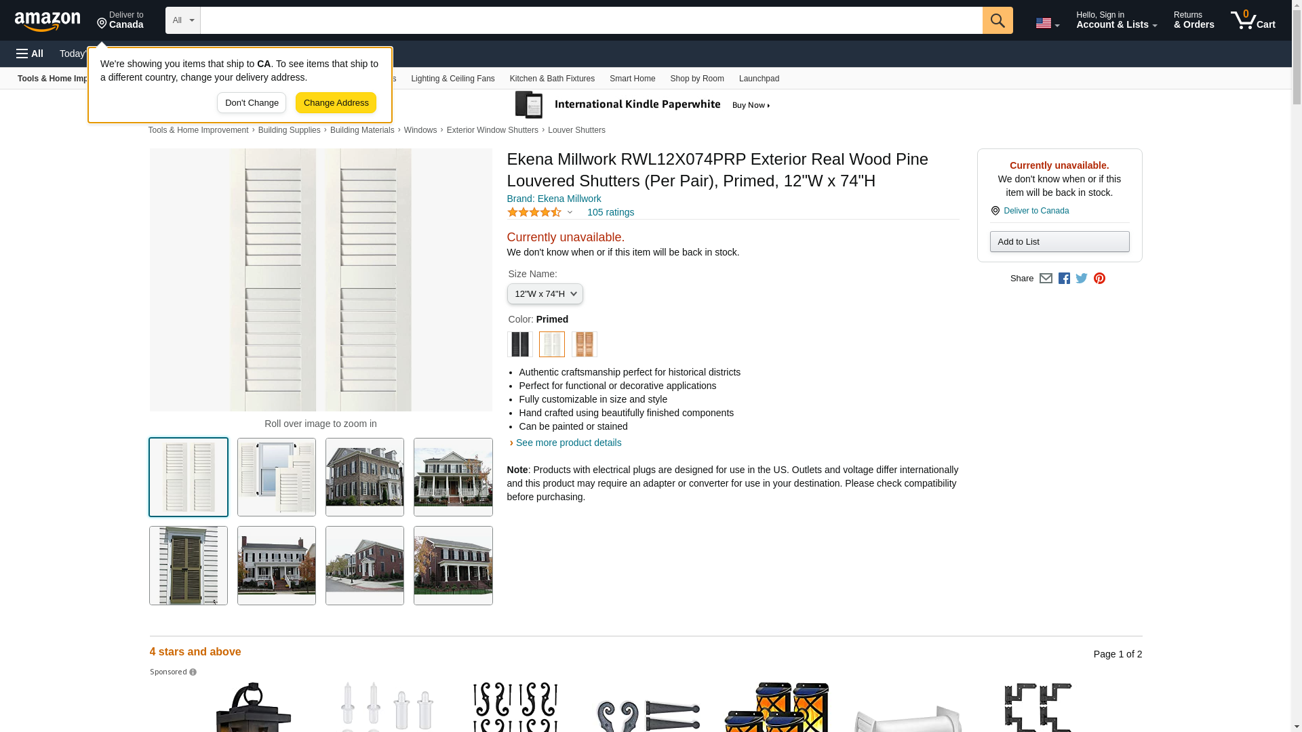This screenshot has width=1302, height=732.
Task: Share on Facebook icon
Action: pos(1064,279)
